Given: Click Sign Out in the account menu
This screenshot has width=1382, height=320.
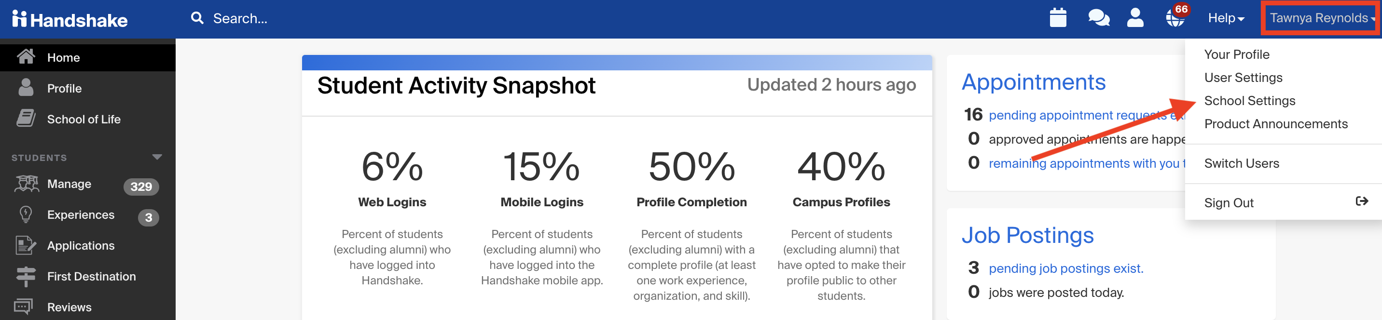Looking at the screenshot, I should click(x=1229, y=202).
